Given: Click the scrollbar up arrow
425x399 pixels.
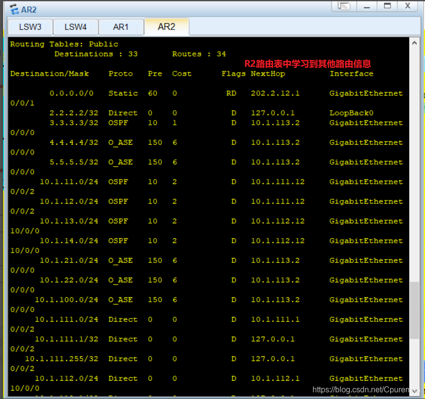Looking at the screenshot, I should 414,43.
